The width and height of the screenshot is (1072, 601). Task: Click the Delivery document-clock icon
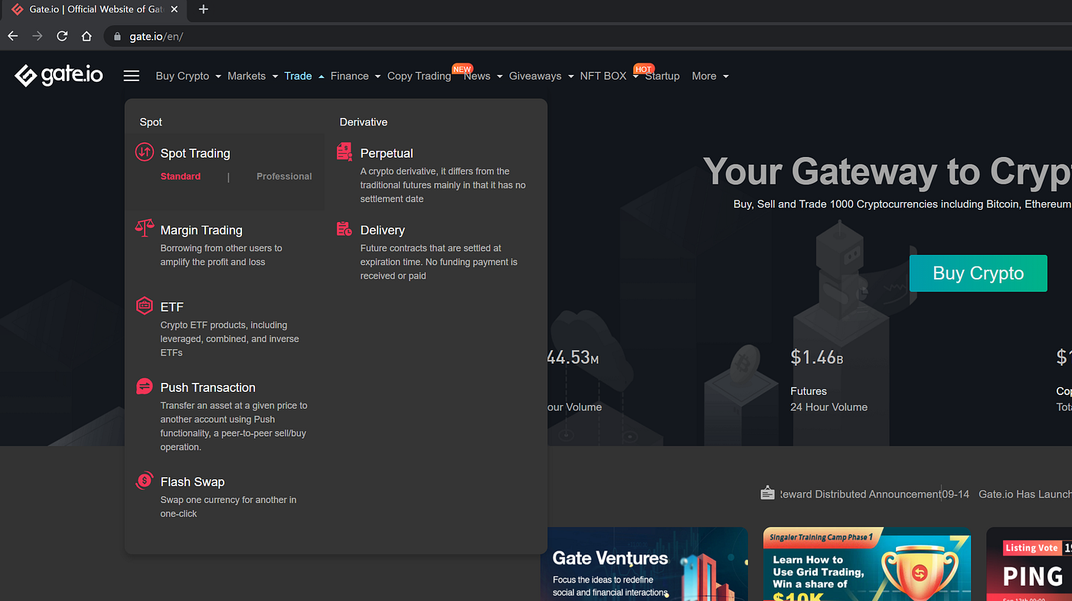[345, 229]
